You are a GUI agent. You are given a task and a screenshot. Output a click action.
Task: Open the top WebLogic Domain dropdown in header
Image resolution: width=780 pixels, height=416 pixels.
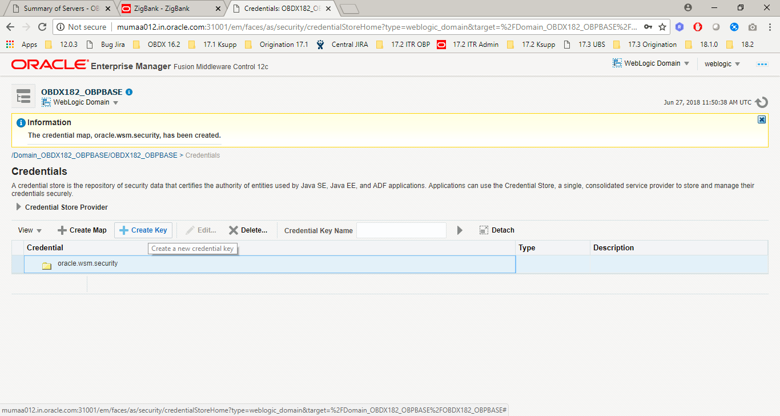651,63
